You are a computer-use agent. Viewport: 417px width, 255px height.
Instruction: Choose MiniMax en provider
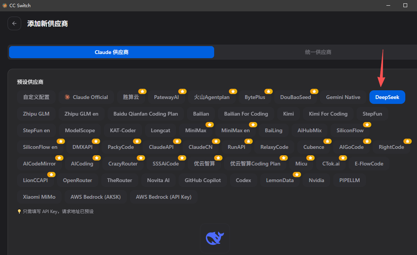236,130
